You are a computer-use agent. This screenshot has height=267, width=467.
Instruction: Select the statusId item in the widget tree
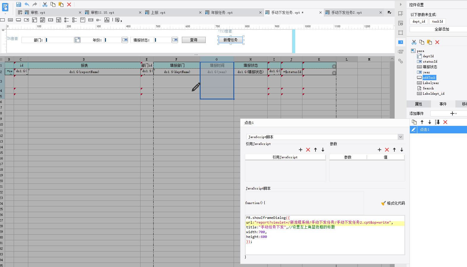coord(430,61)
